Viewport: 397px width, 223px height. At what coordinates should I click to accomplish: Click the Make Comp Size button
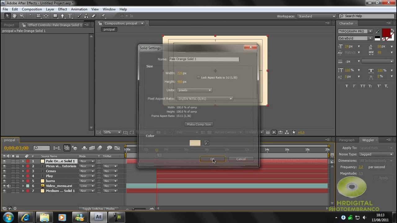click(x=199, y=124)
